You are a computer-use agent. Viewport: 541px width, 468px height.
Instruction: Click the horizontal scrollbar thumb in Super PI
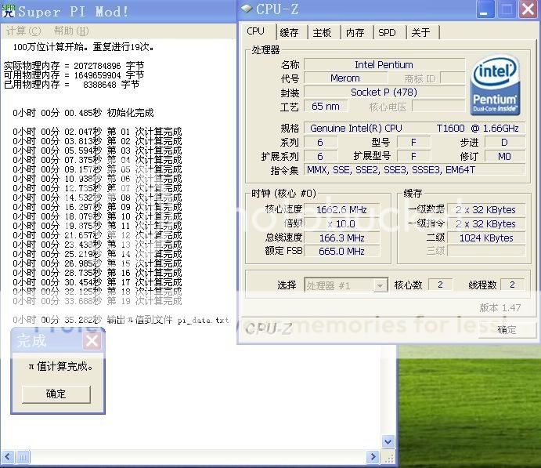click(x=23, y=458)
